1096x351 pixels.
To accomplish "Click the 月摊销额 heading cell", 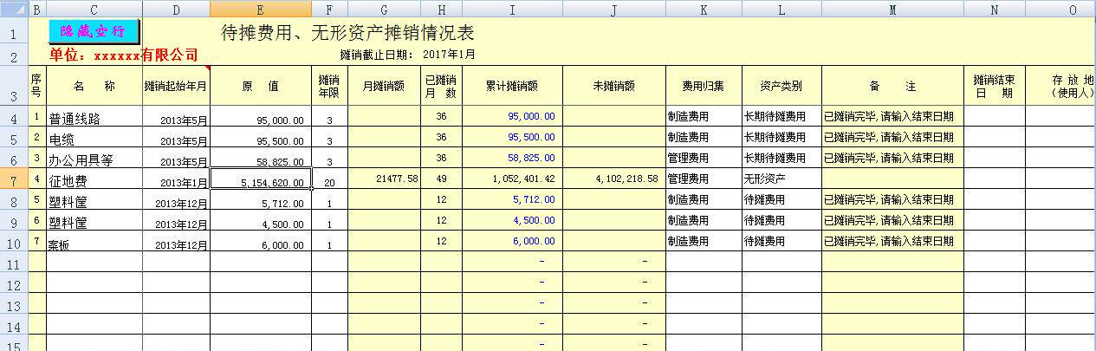I will [384, 86].
